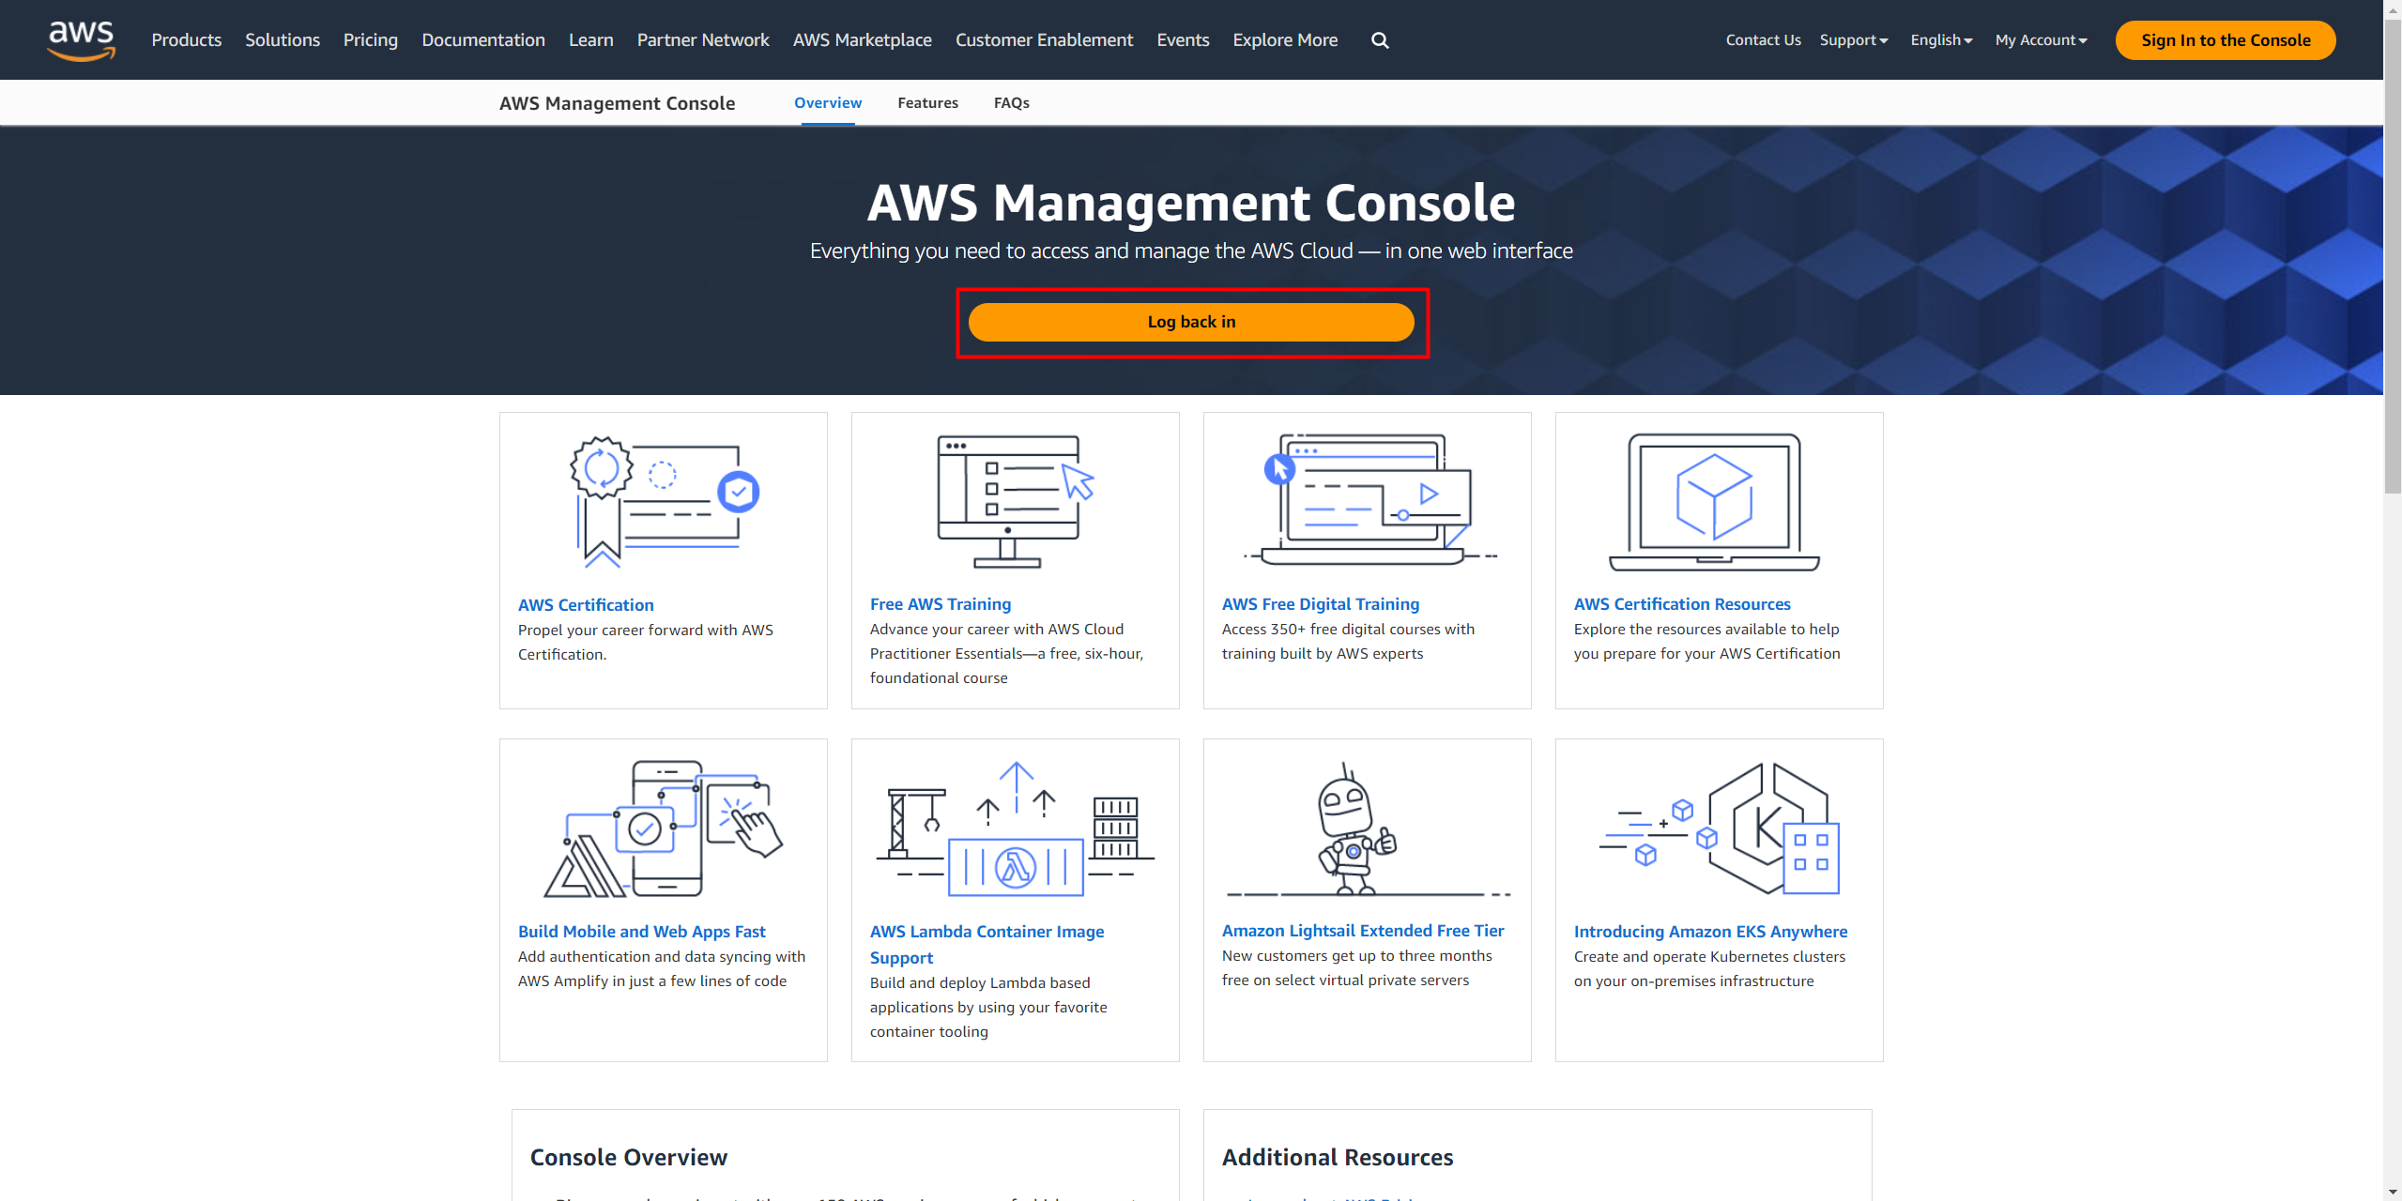
Task: Open the AWS Free Digital Training link
Action: pyautogui.click(x=1321, y=604)
